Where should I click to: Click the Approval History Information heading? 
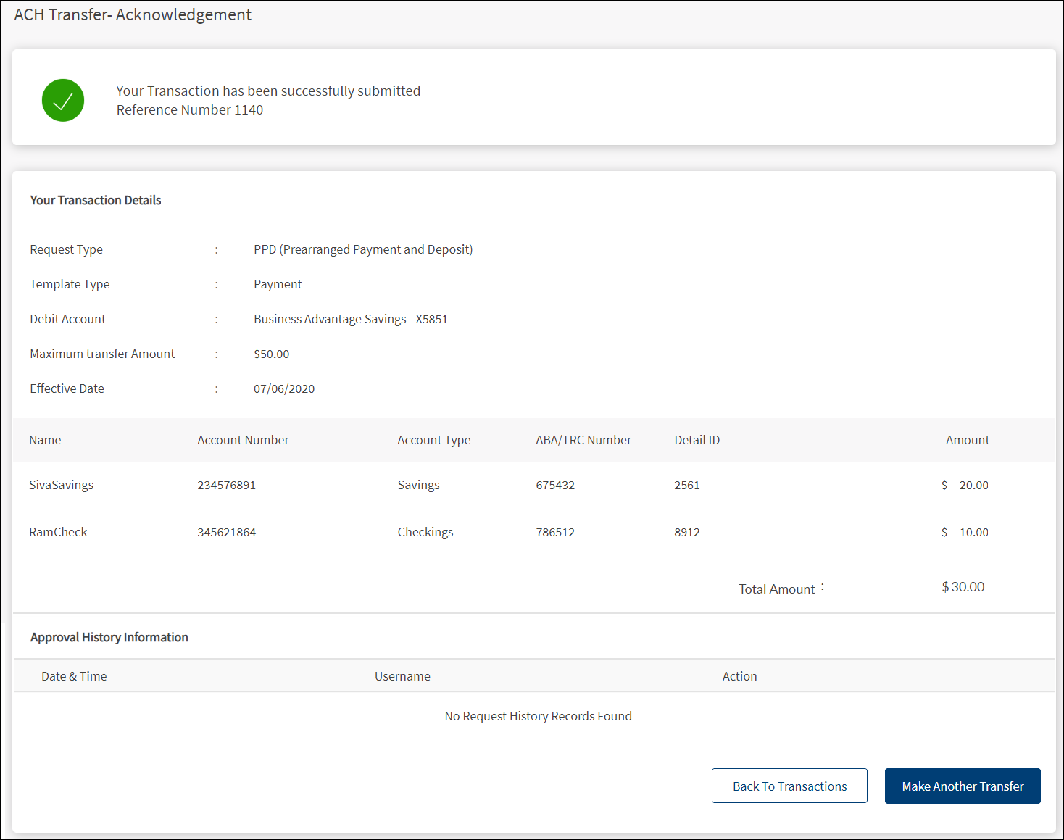[x=109, y=637]
